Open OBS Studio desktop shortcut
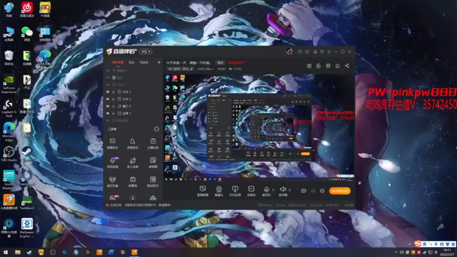The height and width of the screenshot is (257, 457). (x=9, y=154)
